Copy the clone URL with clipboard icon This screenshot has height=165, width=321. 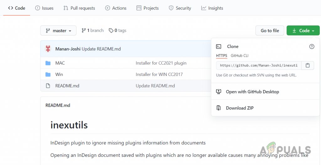pos(308,65)
